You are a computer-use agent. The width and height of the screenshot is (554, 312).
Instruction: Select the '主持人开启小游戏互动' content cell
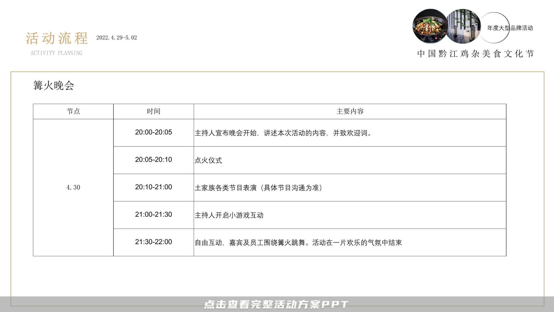click(x=350, y=215)
